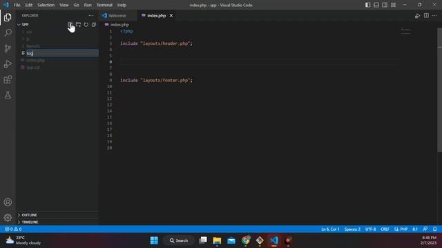Click Ln 6, Col 1 cursor position
Screen dimensions: 442x248
coord(330,229)
